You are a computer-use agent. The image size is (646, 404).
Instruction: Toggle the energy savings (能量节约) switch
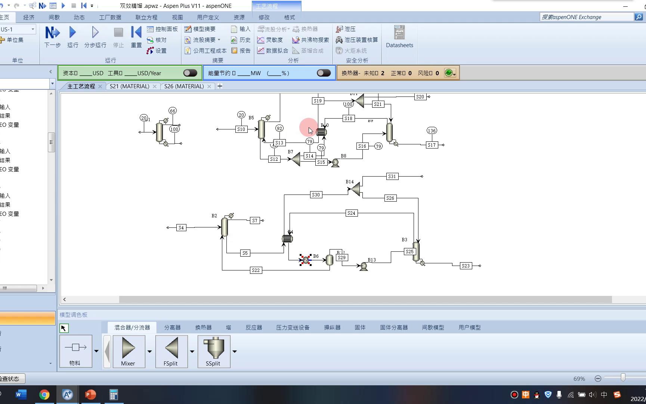click(324, 73)
